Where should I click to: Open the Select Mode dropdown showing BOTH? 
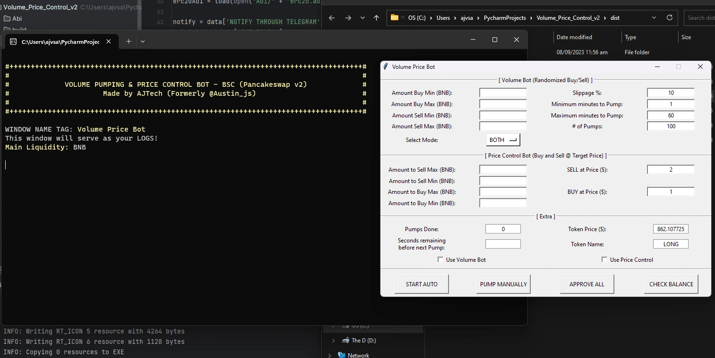(x=503, y=140)
